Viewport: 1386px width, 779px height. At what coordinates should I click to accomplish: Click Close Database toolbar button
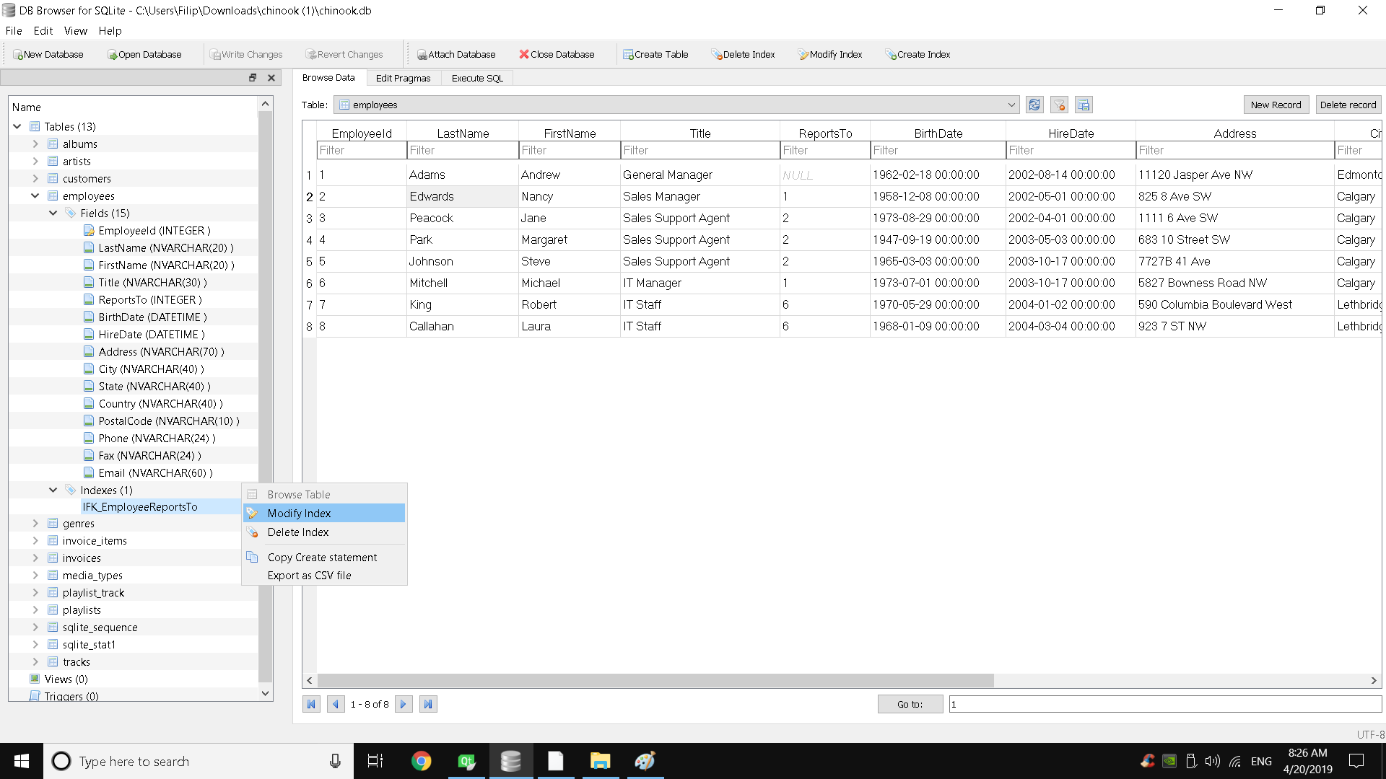pos(557,54)
